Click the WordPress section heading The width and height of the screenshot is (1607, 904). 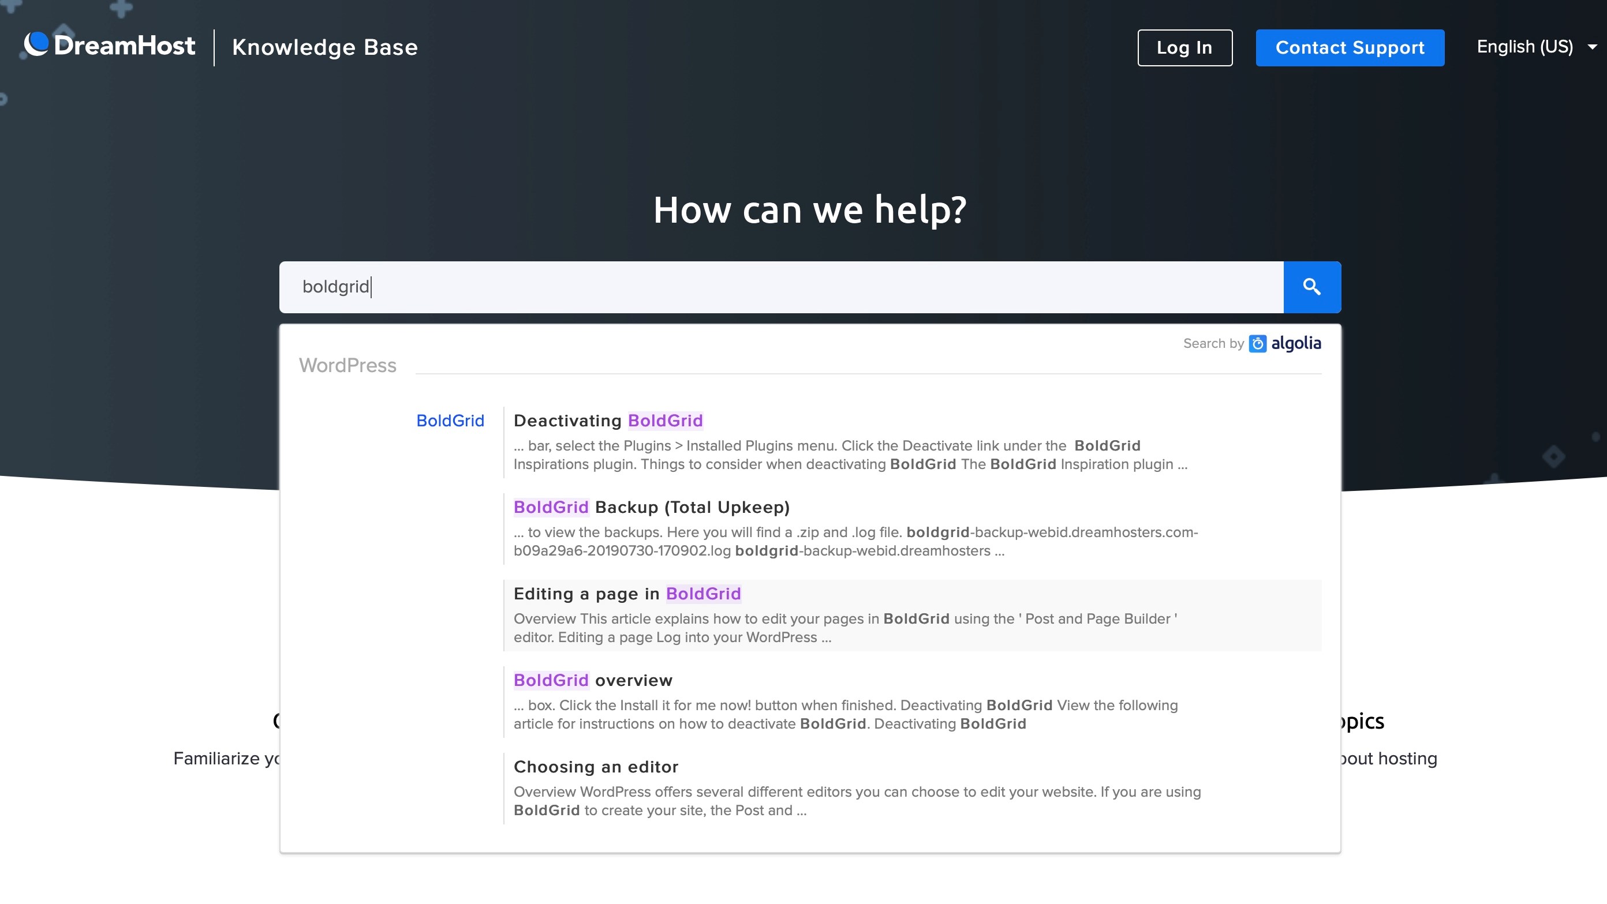coord(347,365)
